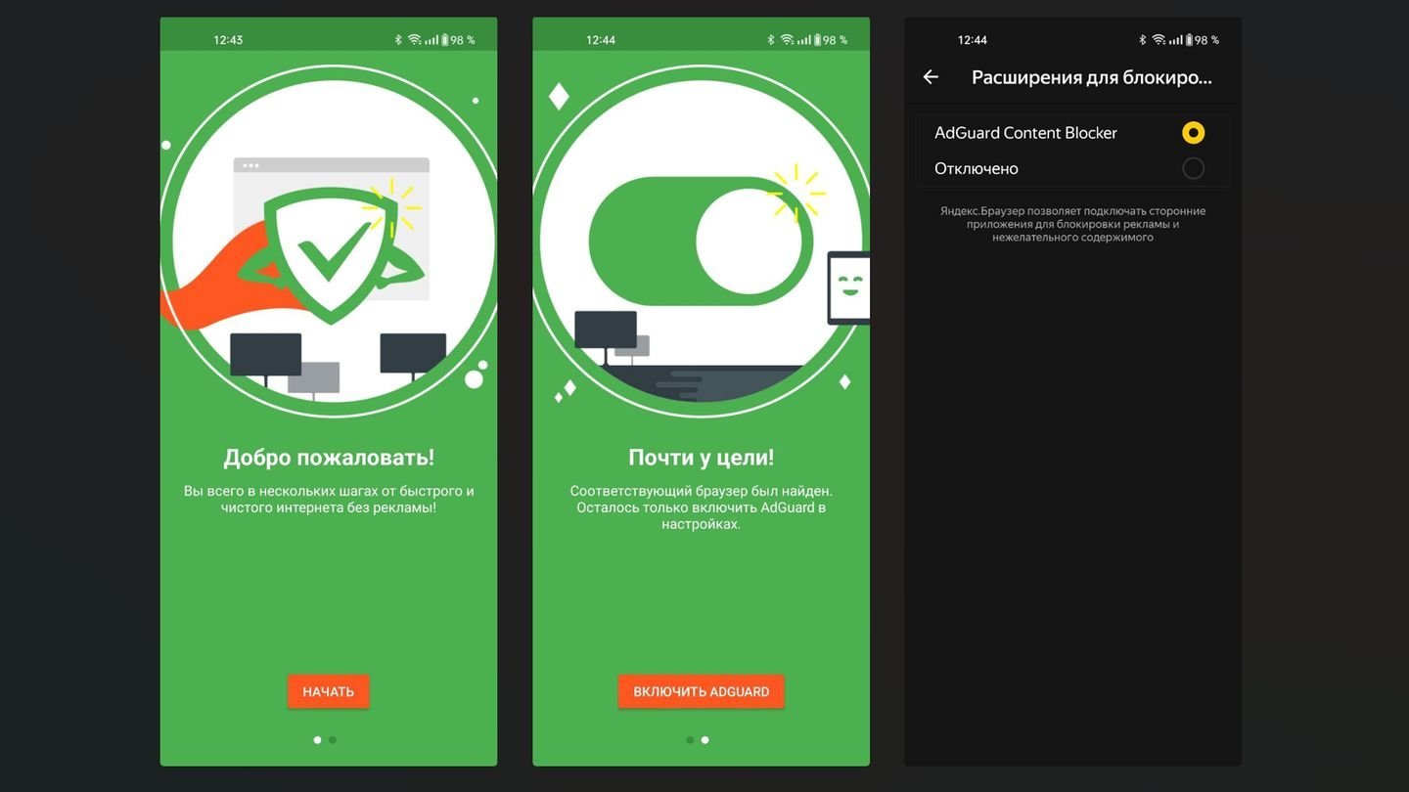Click the Отключено label text
The image size is (1409, 792).
click(x=977, y=168)
